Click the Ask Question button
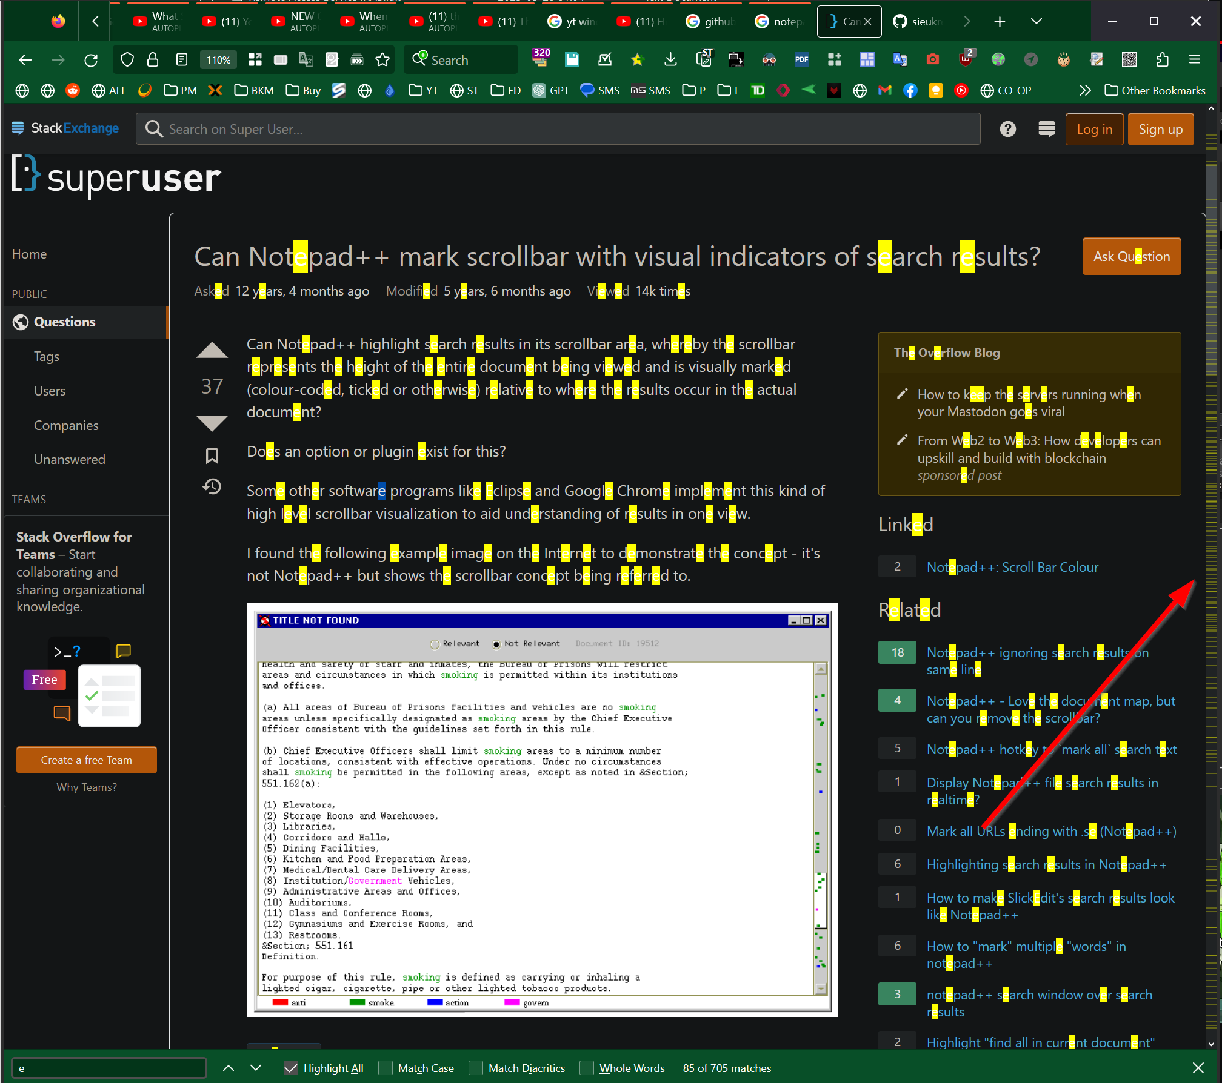This screenshot has width=1222, height=1083. tap(1131, 256)
